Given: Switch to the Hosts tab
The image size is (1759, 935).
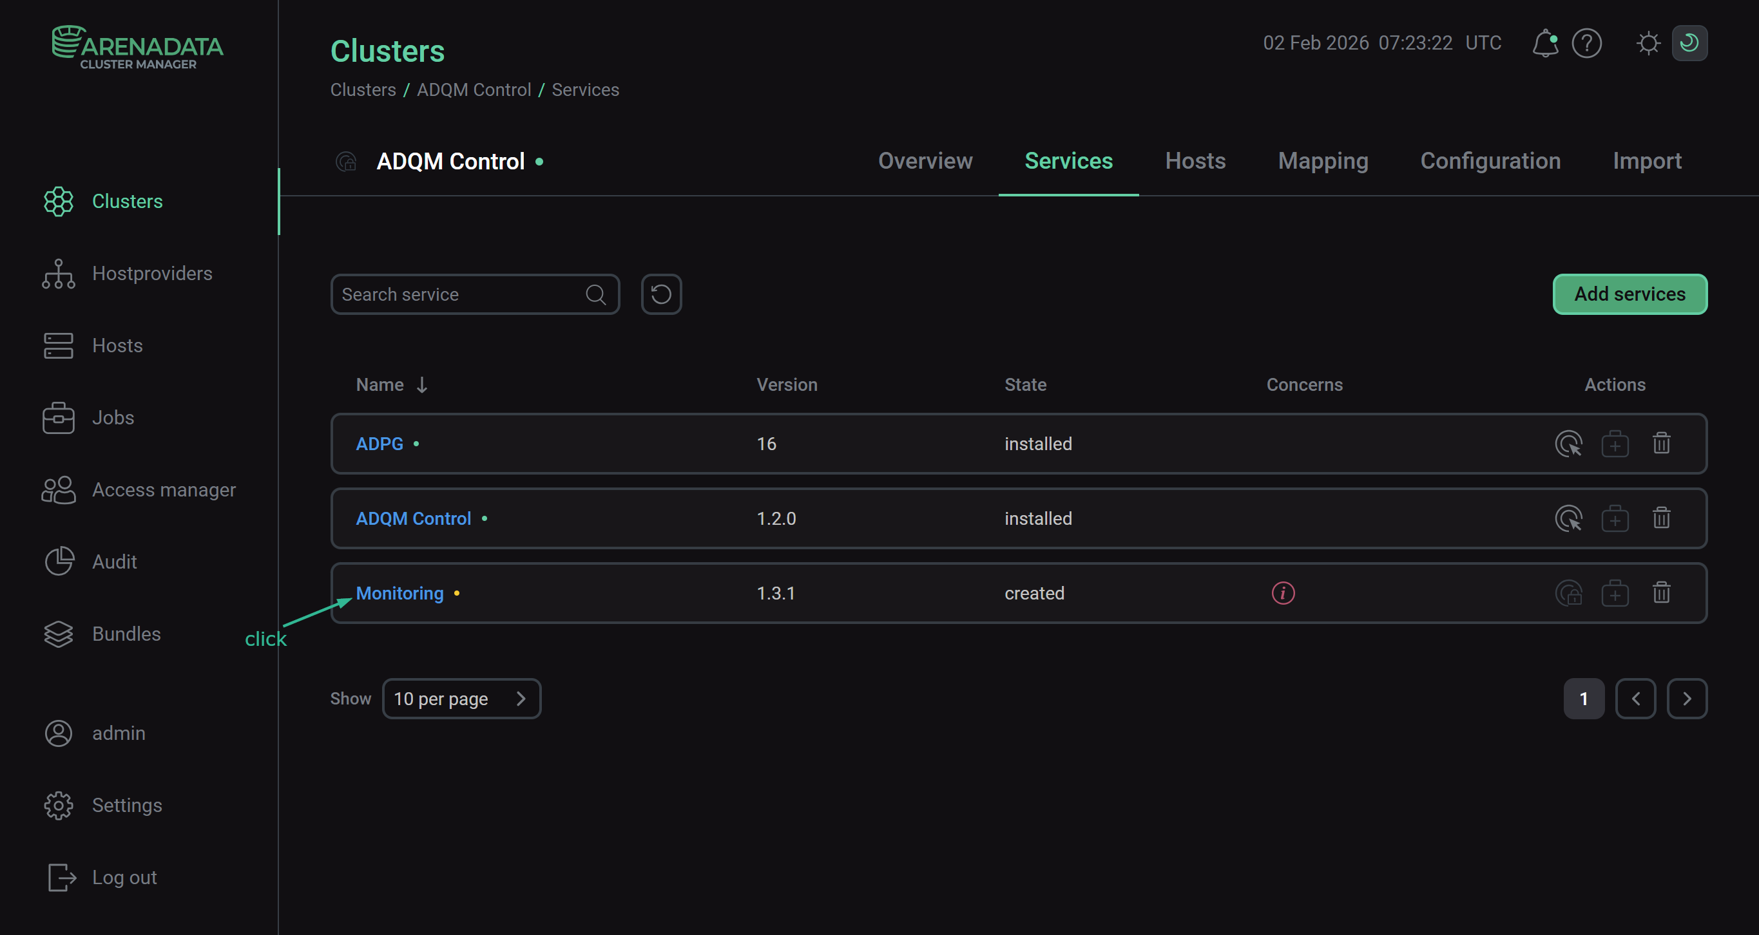Looking at the screenshot, I should click(x=1195, y=161).
